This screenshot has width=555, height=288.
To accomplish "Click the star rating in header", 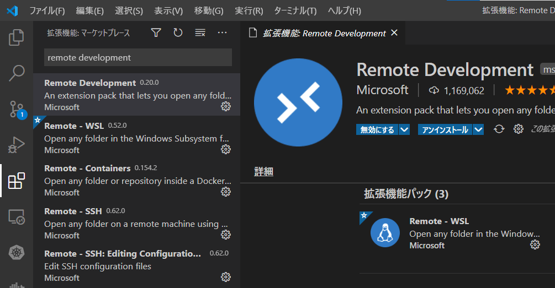I will 530,90.
